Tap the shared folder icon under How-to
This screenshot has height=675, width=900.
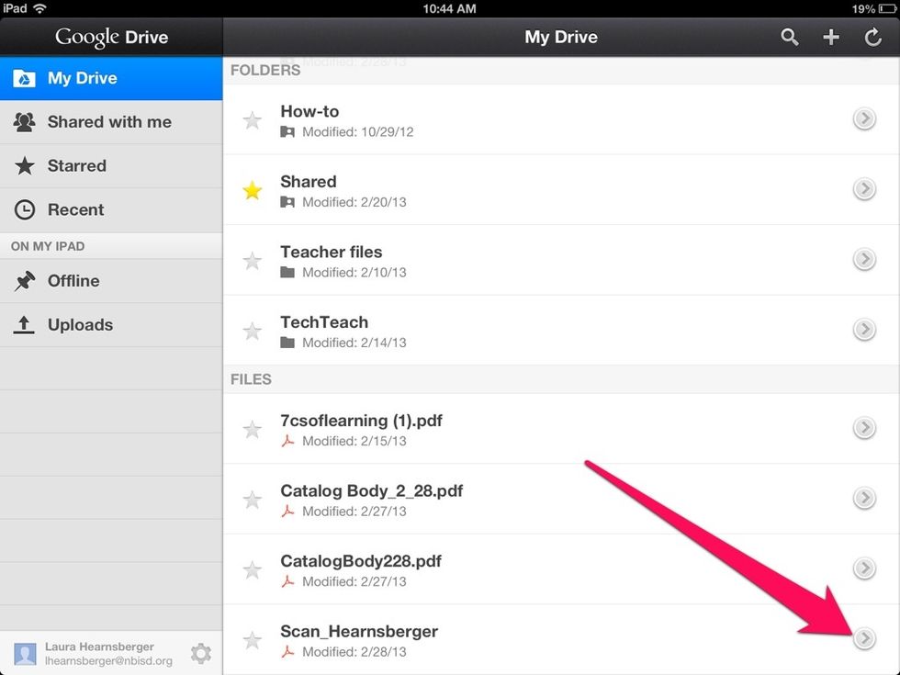click(287, 132)
